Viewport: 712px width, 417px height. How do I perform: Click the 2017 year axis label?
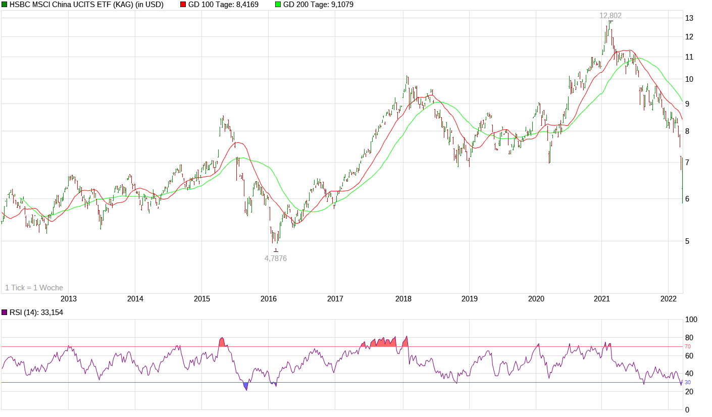coord(336,298)
